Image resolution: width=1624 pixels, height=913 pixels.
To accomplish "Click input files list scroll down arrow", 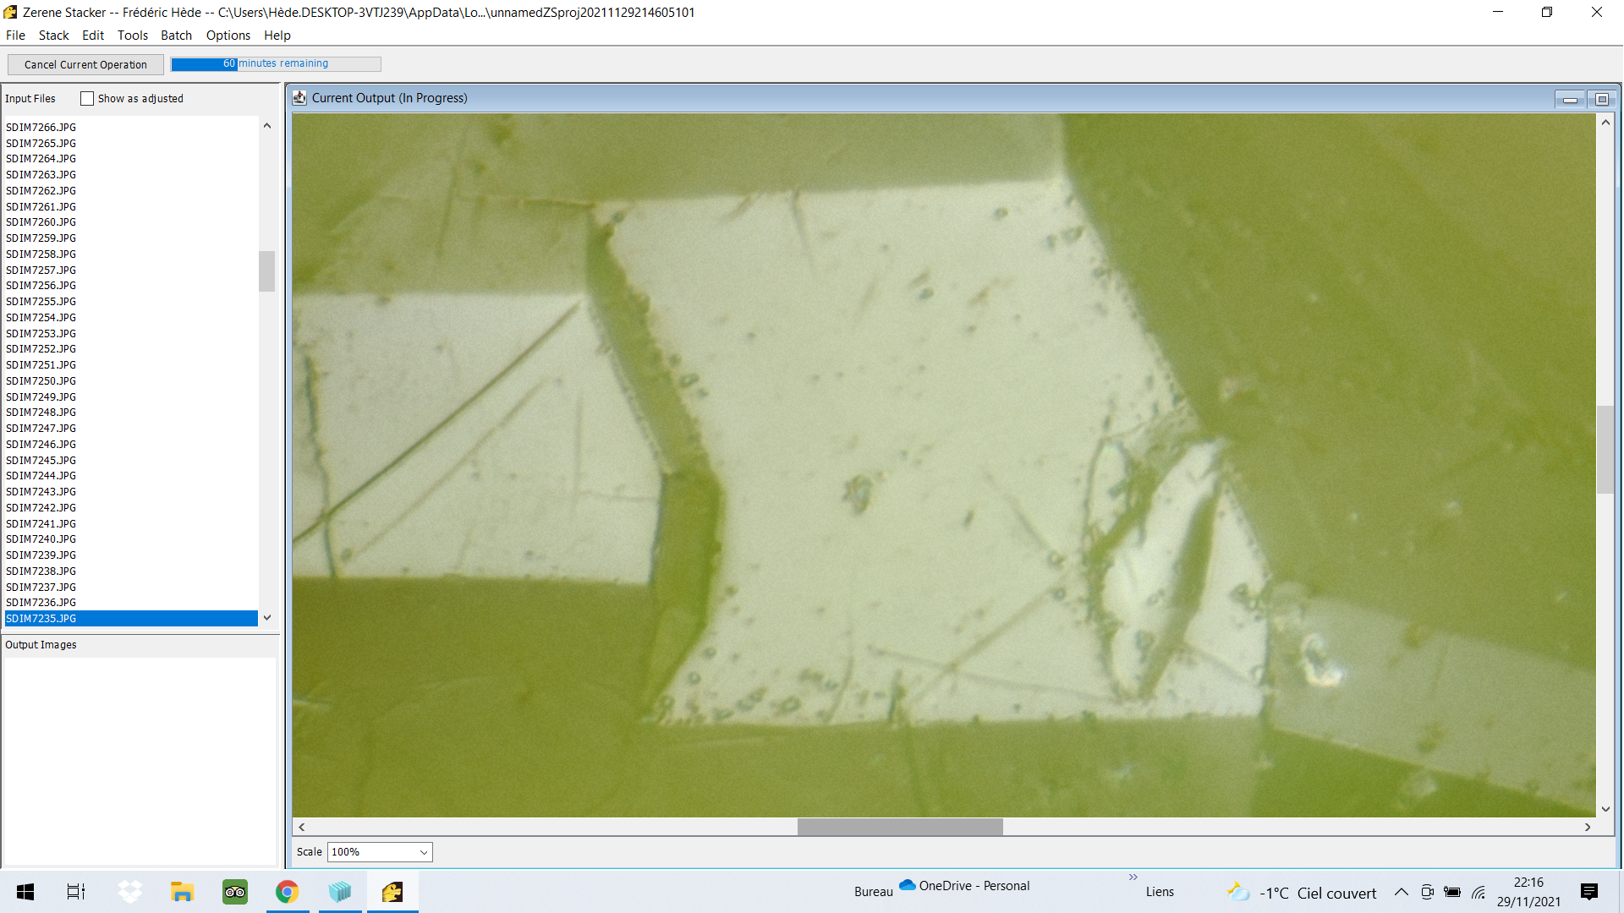I will [x=267, y=618].
